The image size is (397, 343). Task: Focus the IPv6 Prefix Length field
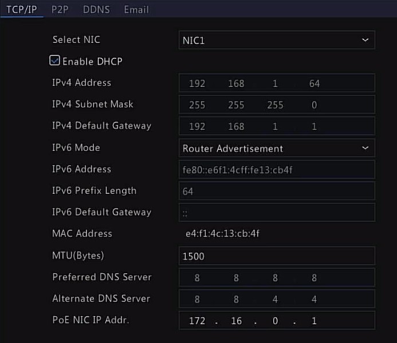276,192
